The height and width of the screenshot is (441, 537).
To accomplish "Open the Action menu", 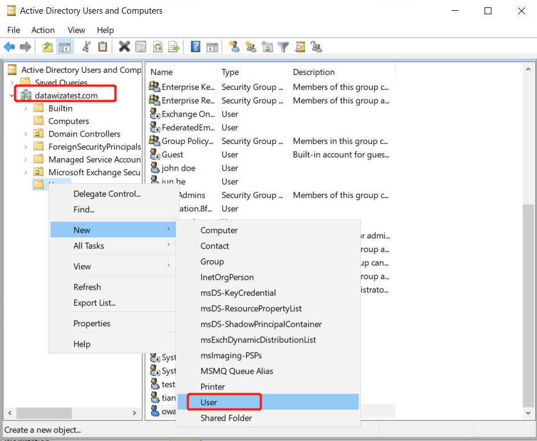I will (x=43, y=30).
